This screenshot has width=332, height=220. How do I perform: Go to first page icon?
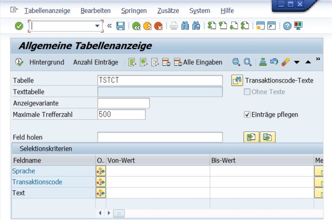coord(212,26)
